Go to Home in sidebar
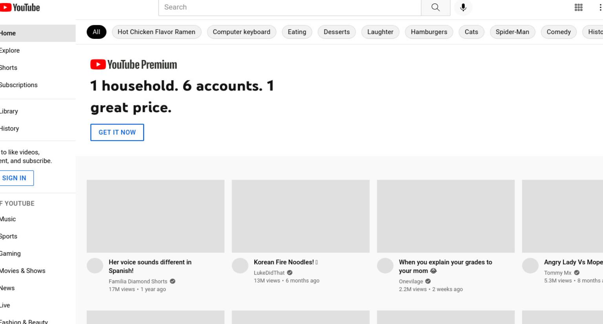 click(x=38, y=33)
